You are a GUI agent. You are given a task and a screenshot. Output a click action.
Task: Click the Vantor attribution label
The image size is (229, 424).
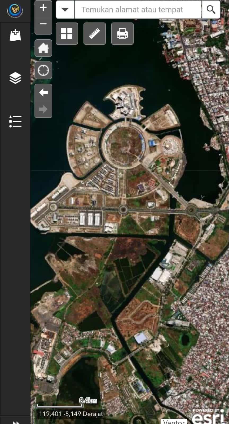174,422
